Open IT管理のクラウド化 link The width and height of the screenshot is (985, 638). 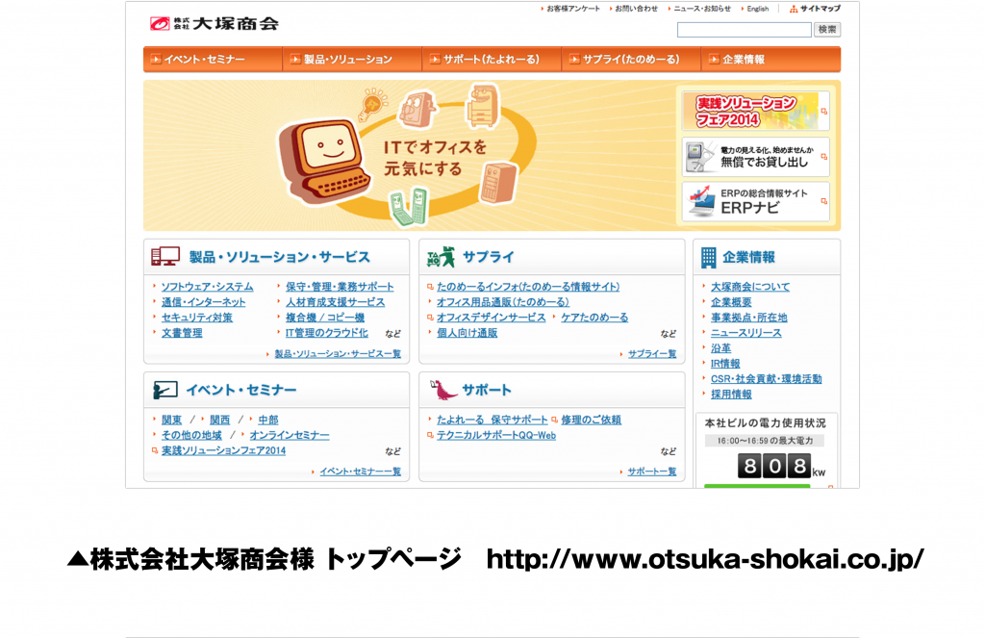(327, 333)
